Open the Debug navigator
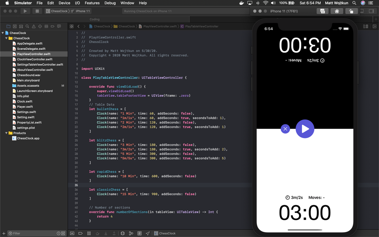The height and width of the screenshot is (237, 379). point(46,26)
